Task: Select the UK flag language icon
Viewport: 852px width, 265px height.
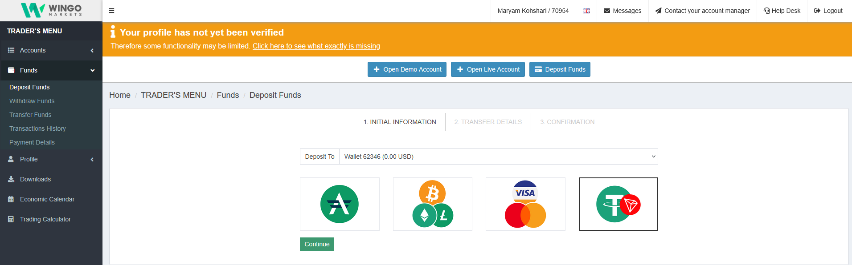Action: [x=586, y=11]
